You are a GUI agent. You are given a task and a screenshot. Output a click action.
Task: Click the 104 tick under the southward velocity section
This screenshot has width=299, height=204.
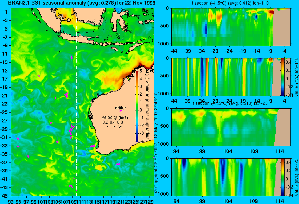point(228,201)
